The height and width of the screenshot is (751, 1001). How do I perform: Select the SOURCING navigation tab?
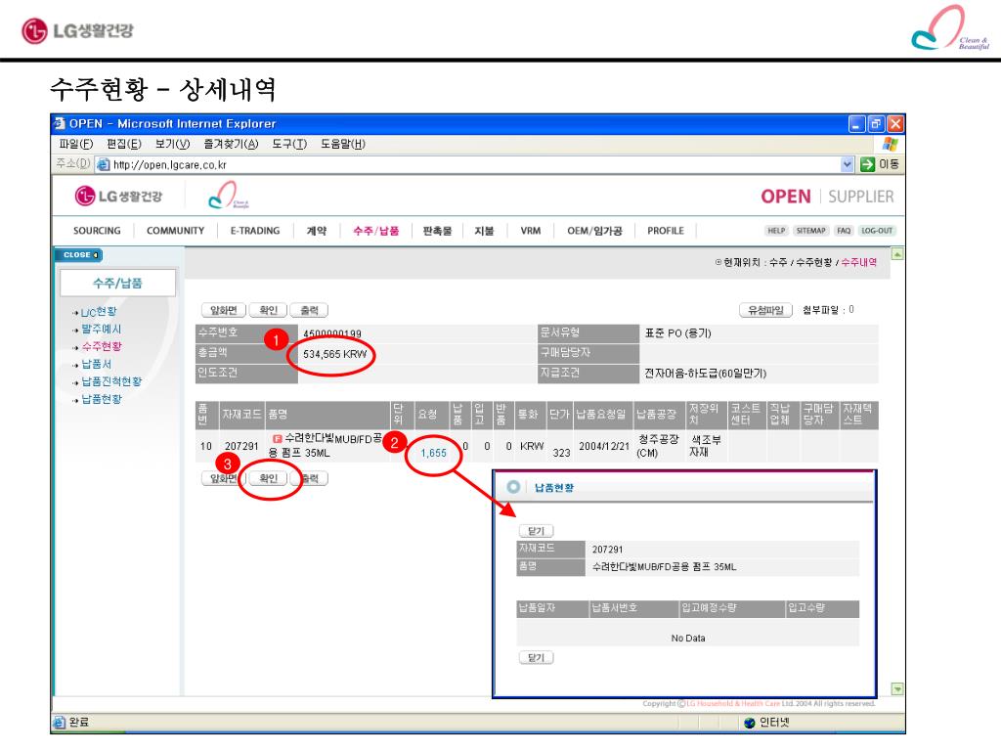pyautogui.click(x=97, y=231)
